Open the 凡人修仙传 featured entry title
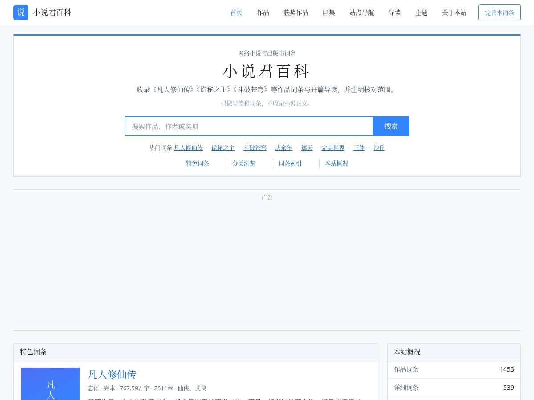Image resolution: width=534 pixels, height=400 pixels. tap(112, 374)
